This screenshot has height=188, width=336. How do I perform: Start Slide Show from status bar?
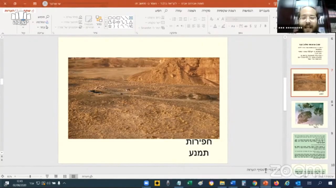coord(47,177)
